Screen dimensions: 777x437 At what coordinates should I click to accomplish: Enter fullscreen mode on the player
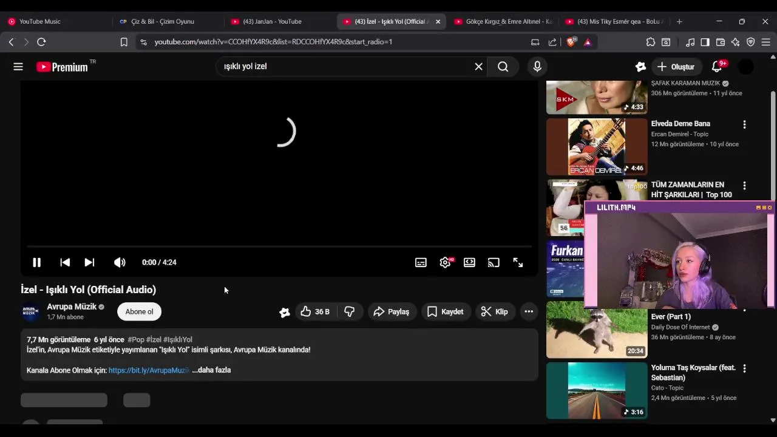pyautogui.click(x=518, y=262)
